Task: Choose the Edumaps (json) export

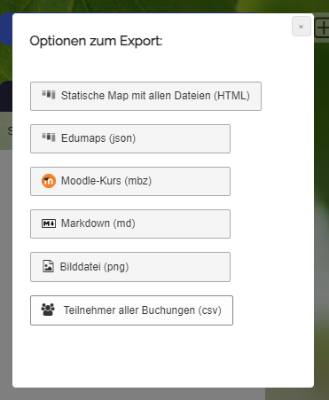Action: (x=130, y=138)
